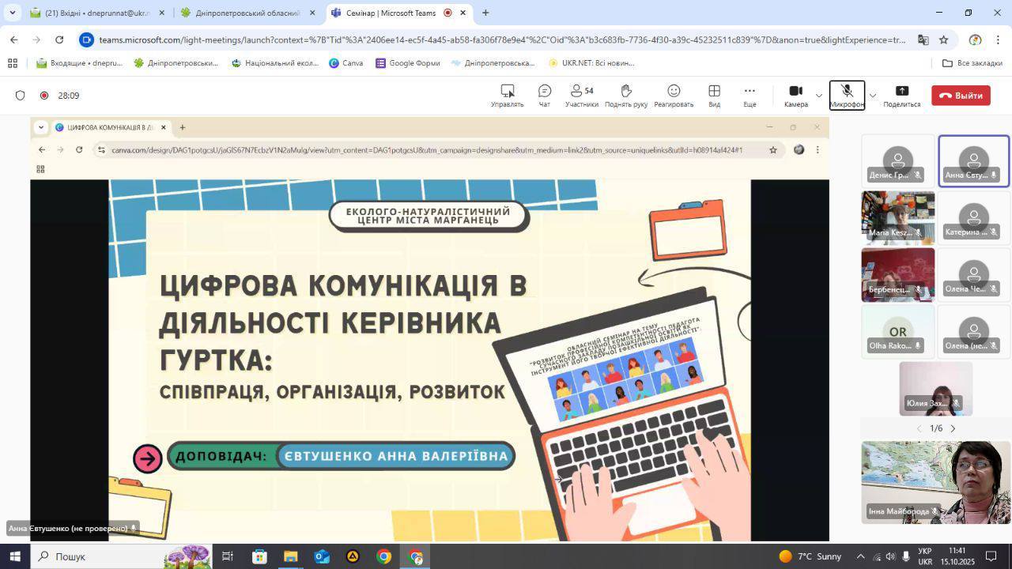Go to next participants page arrow

click(x=953, y=428)
